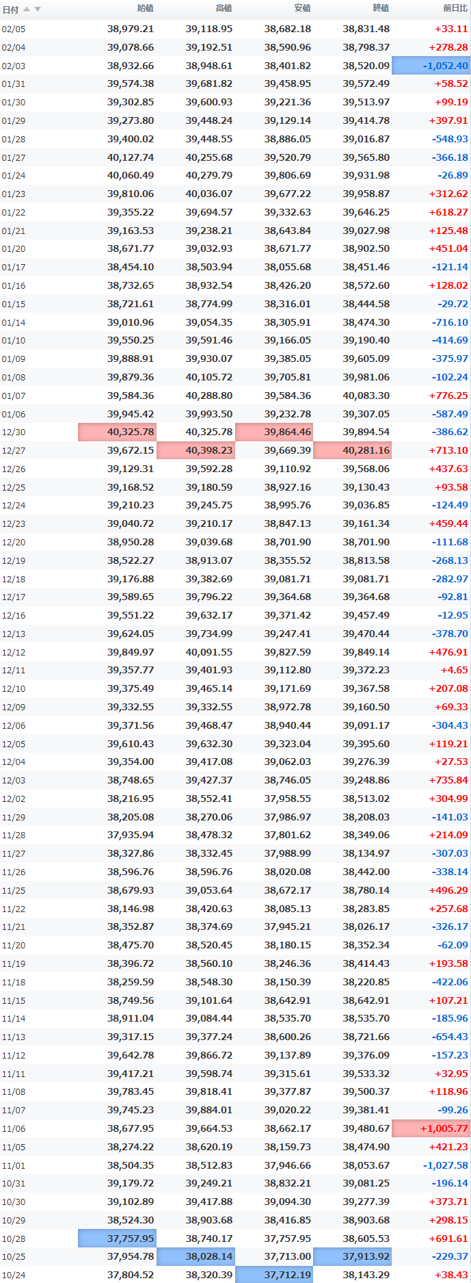Screen dimensions: 471x1283
Task: Click the change value +735.84
Action: [x=448, y=780]
